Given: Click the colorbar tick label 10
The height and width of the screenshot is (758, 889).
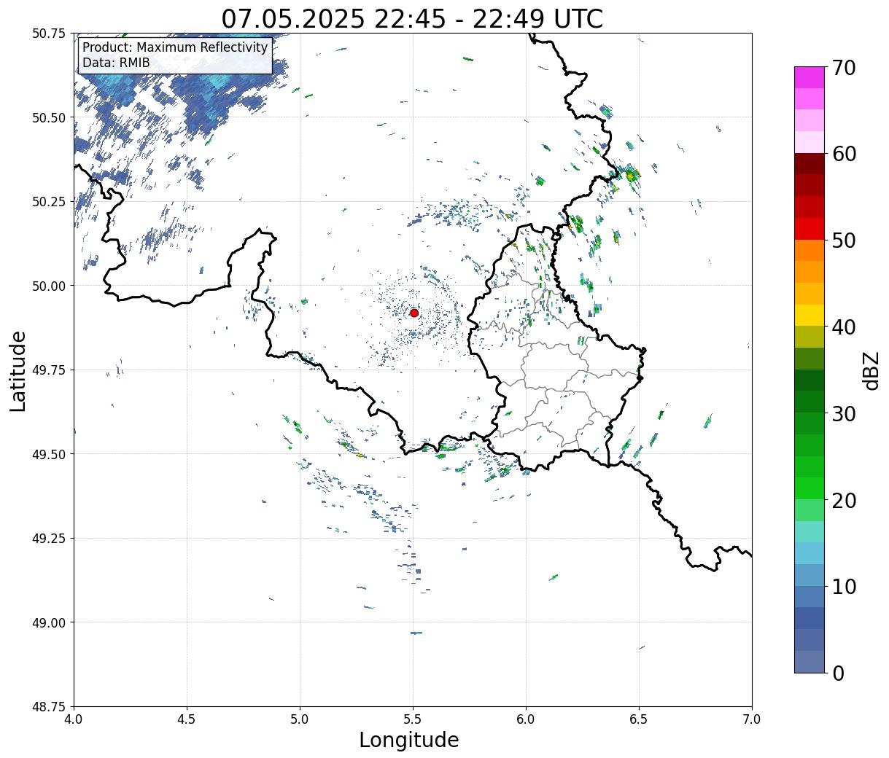Looking at the screenshot, I should (845, 586).
